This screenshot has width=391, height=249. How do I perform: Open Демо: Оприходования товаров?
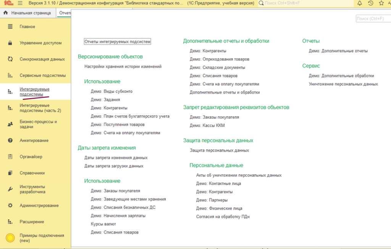pos(220,59)
